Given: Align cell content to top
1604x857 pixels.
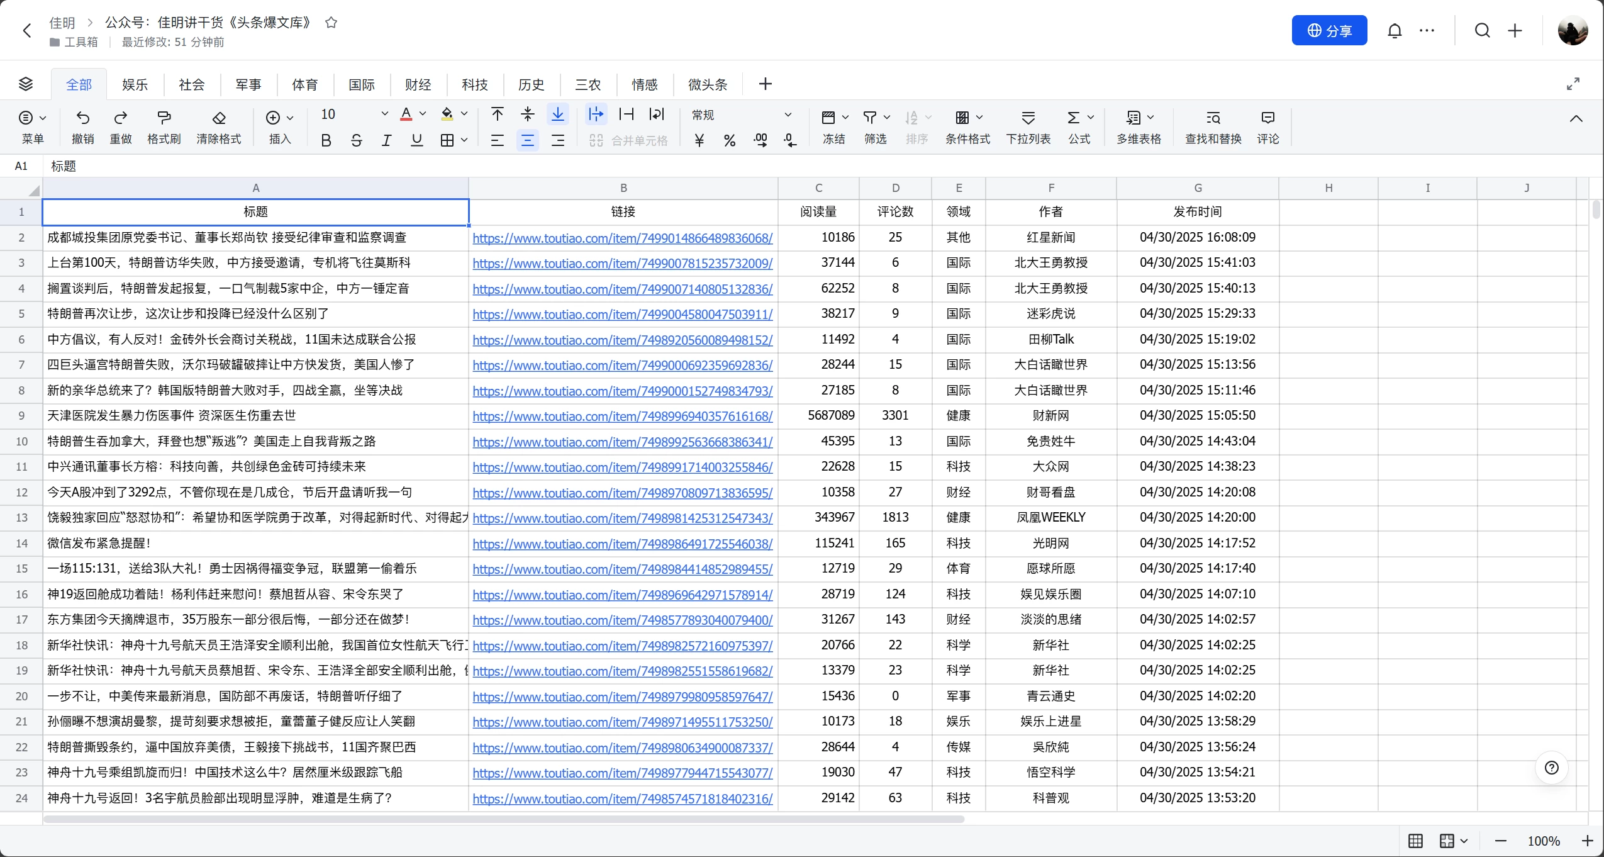Looking at the screenshot, I should pyautogui.click(x=497, y=114).
